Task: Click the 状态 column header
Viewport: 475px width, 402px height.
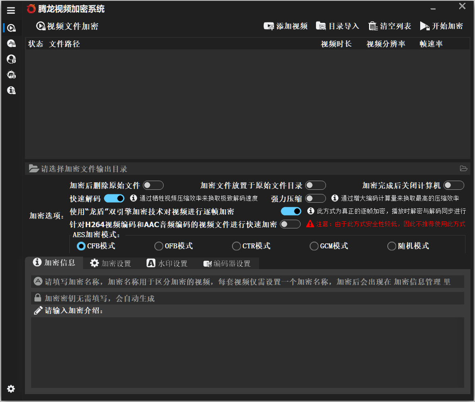Action: click(x=36, y=44)
